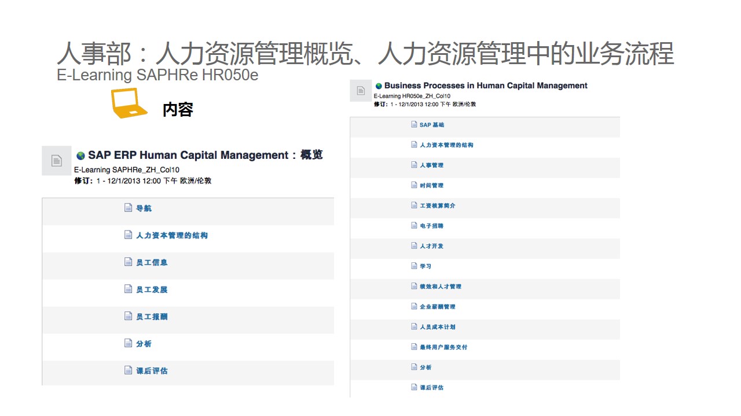This screenshot has width=741, height=416.
Task: Open the 学习 lesson link
Action: (425, 266)
